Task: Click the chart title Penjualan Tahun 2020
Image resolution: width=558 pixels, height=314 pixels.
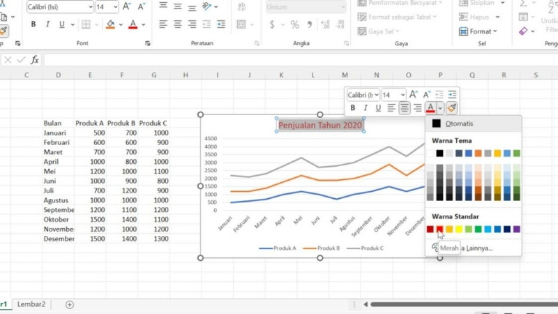Action: pyautogui.click(x=320, y=126)
